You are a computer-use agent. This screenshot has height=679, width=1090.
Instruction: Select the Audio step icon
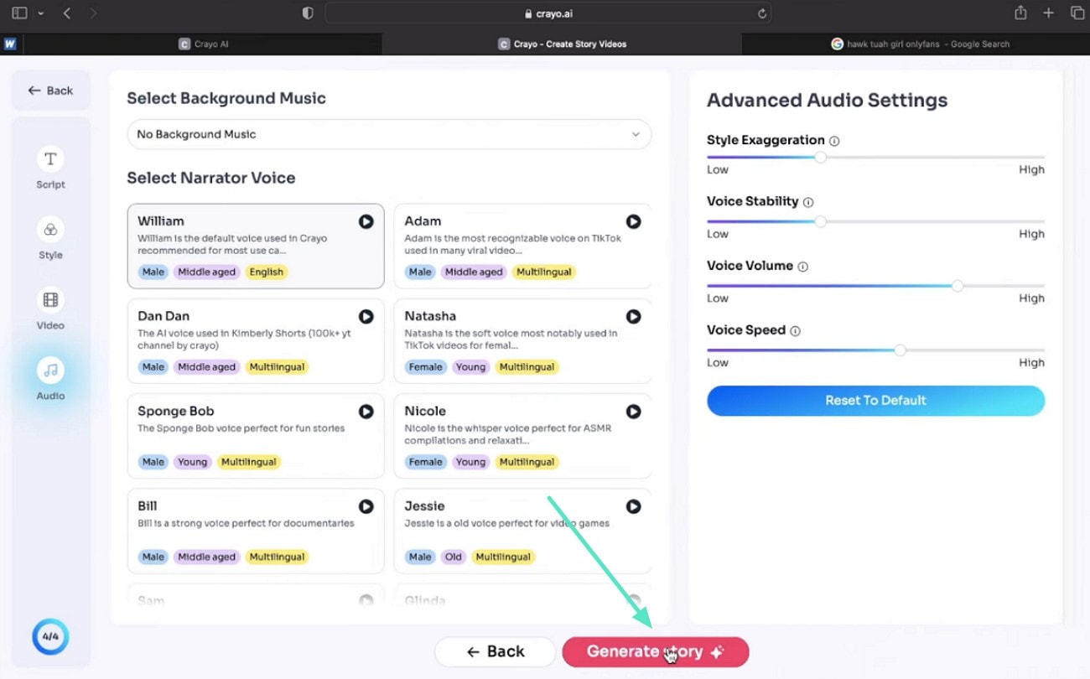tap(50, 370)
